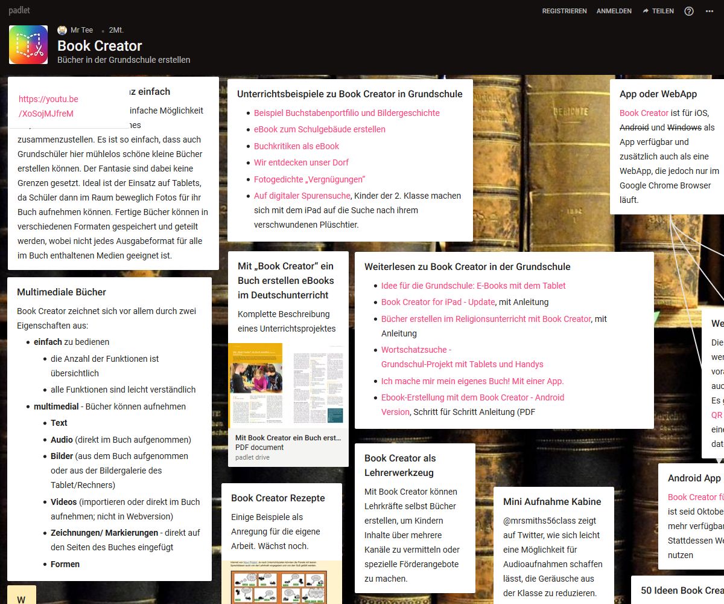The width and height of the screenshot is (724, 604).
Task: Open Bücher erstellen im Religionsunterricht link
Action: 486,319
